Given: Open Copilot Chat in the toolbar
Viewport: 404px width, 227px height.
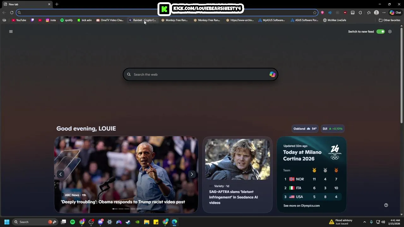Looking at the screenshot, I should coord(395,13).
